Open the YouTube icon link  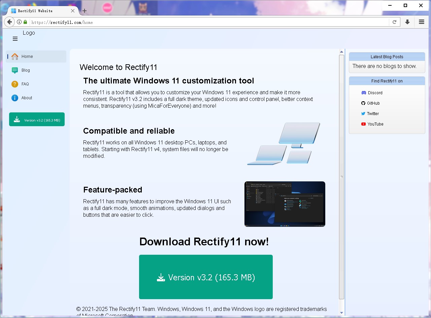(364, 124)
